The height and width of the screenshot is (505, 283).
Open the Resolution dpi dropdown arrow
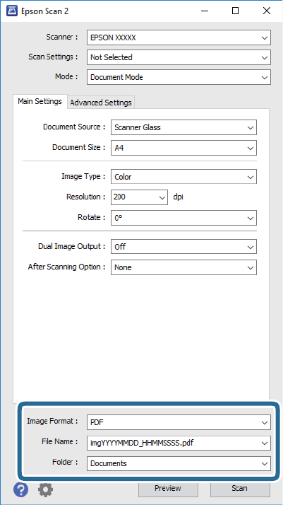(162, 197)
